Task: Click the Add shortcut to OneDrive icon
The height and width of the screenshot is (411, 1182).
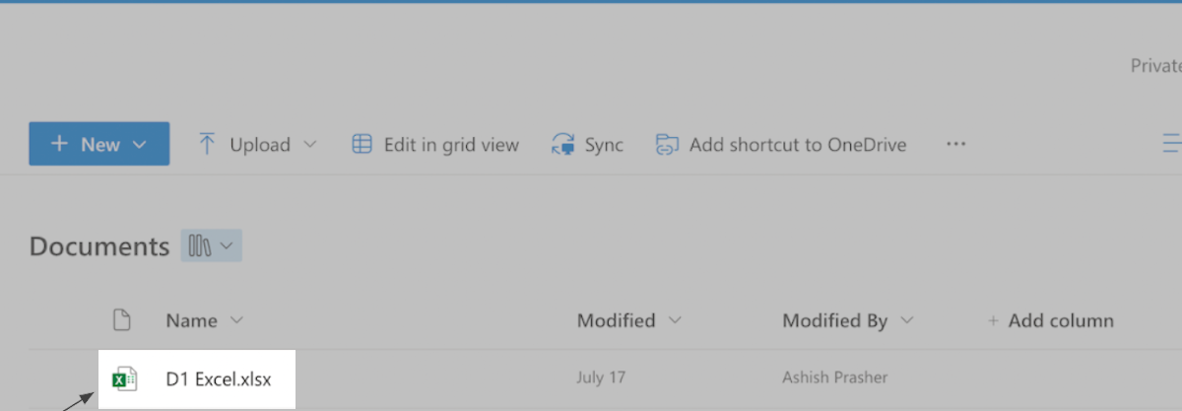Action: 668,145
